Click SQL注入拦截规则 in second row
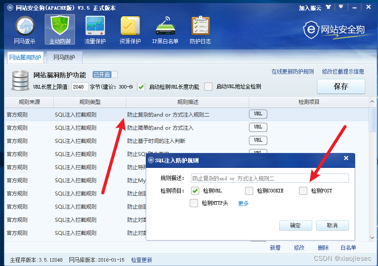The image size is (378, 266). point(76,128)
